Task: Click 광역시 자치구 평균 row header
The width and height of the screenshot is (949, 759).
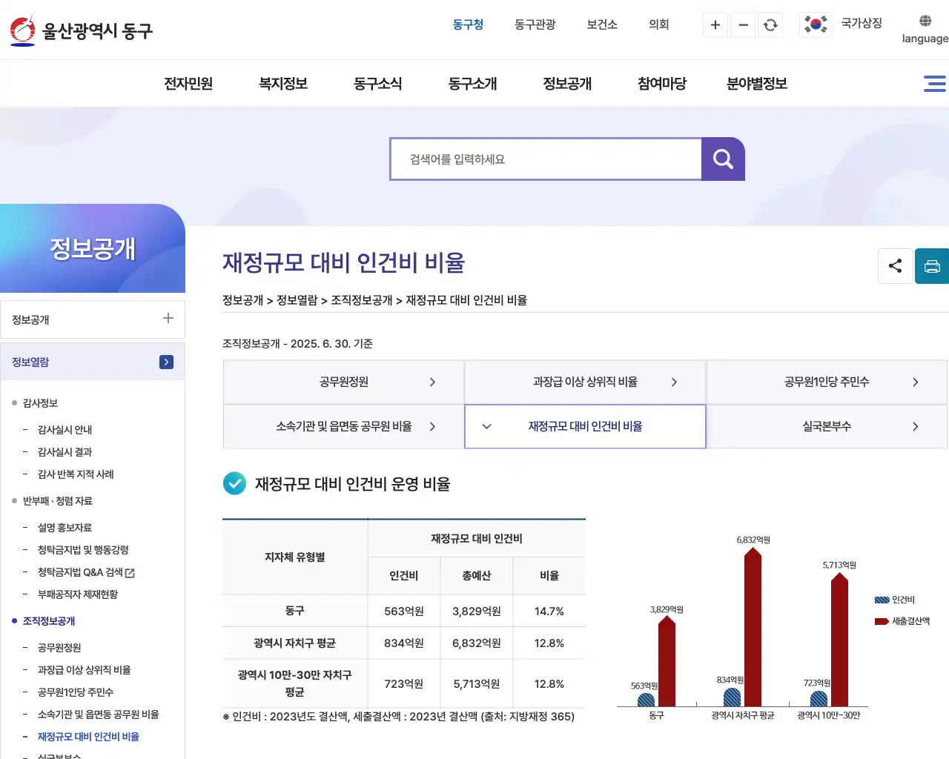Action: [x=295, y=643]
